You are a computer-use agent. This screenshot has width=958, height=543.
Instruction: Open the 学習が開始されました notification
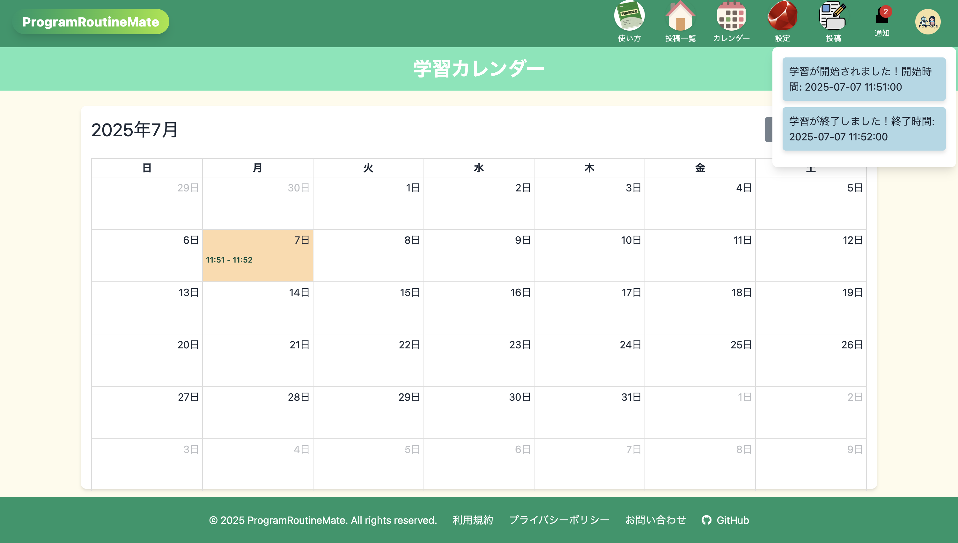pos(864,79)
